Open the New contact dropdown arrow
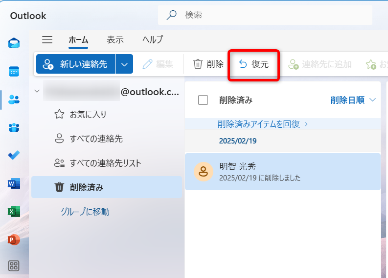Viewport: 388px width, 278px height. point(124,64)
